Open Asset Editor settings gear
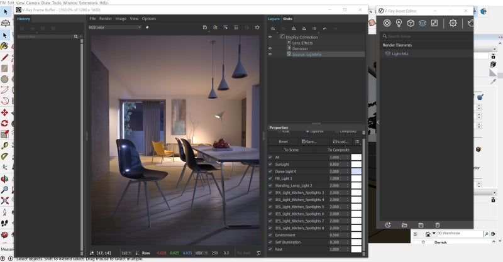 [x=453, y=23]
